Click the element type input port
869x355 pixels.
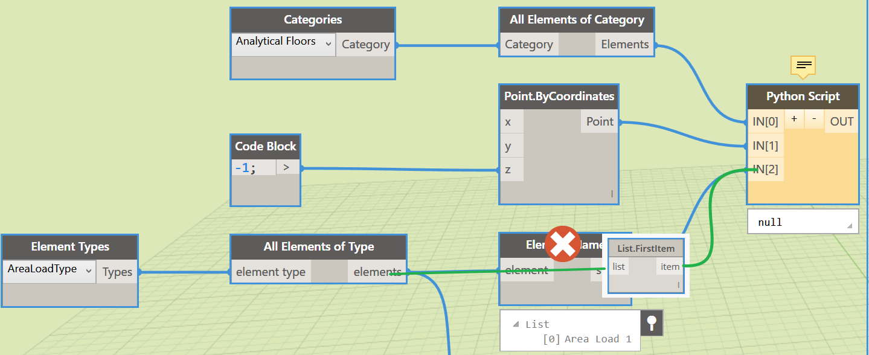point(271,272)
